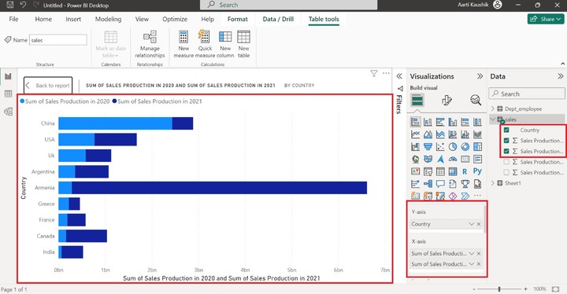Open the Insert tab
The height and width of the screenshot is (294, 567).
[73, 19]
